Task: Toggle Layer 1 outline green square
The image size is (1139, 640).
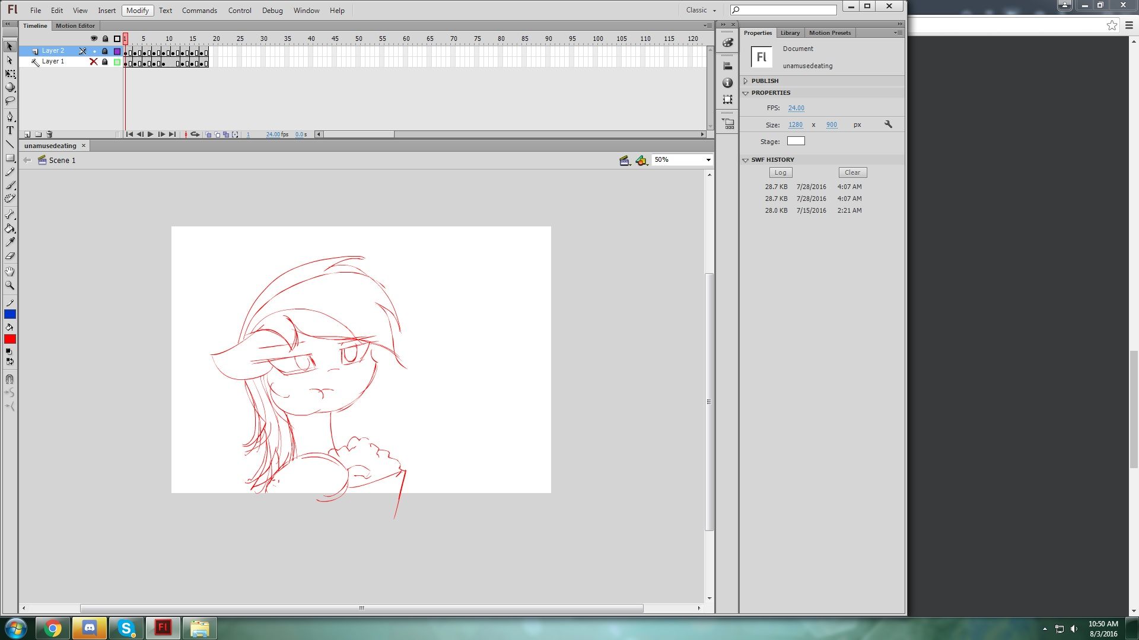Action: point(117,62)
